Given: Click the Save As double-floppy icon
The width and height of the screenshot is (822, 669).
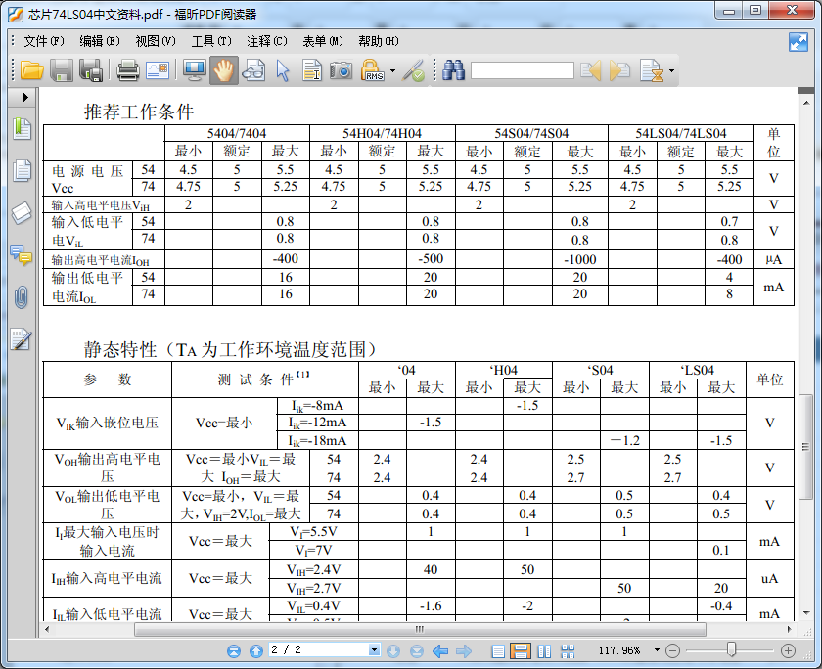Looking at the screenshot, I should (91, 70).
